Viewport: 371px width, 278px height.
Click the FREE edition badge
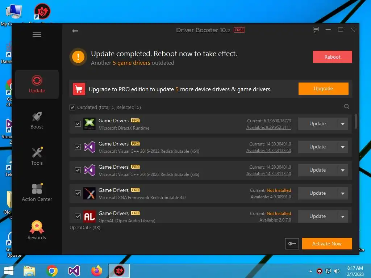239,30
